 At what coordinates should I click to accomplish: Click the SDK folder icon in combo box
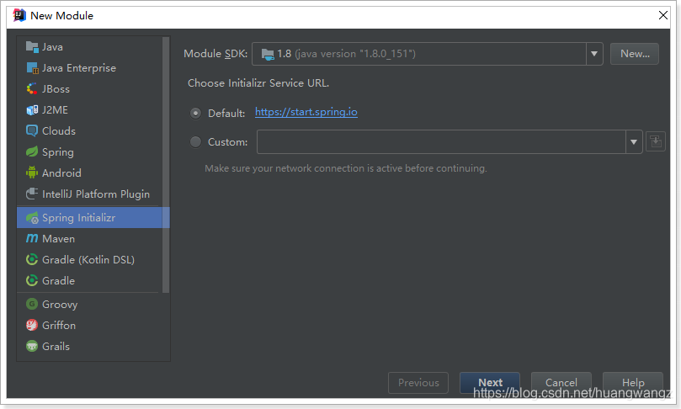point(268,54)
